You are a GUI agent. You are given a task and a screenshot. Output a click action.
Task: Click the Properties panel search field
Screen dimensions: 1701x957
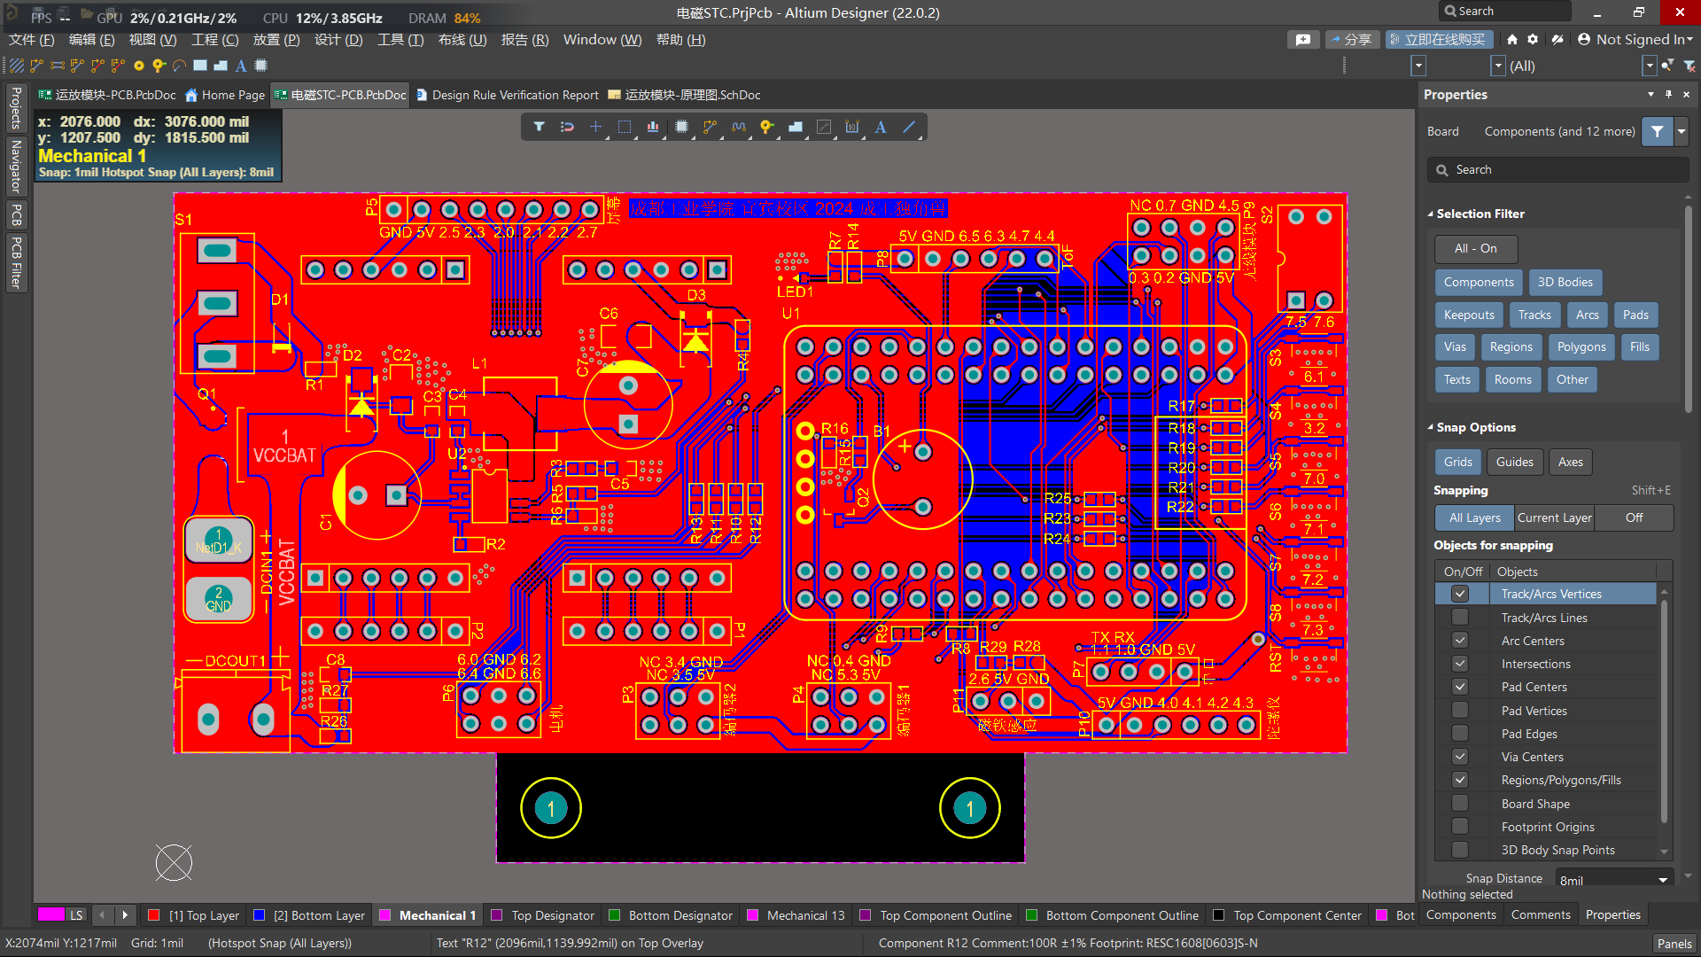coord(1559,170)
